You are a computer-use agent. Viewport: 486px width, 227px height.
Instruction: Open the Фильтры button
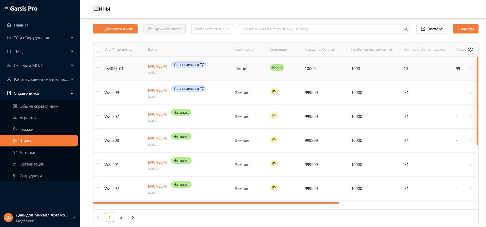pyautogui.click(x=466, y=29)
